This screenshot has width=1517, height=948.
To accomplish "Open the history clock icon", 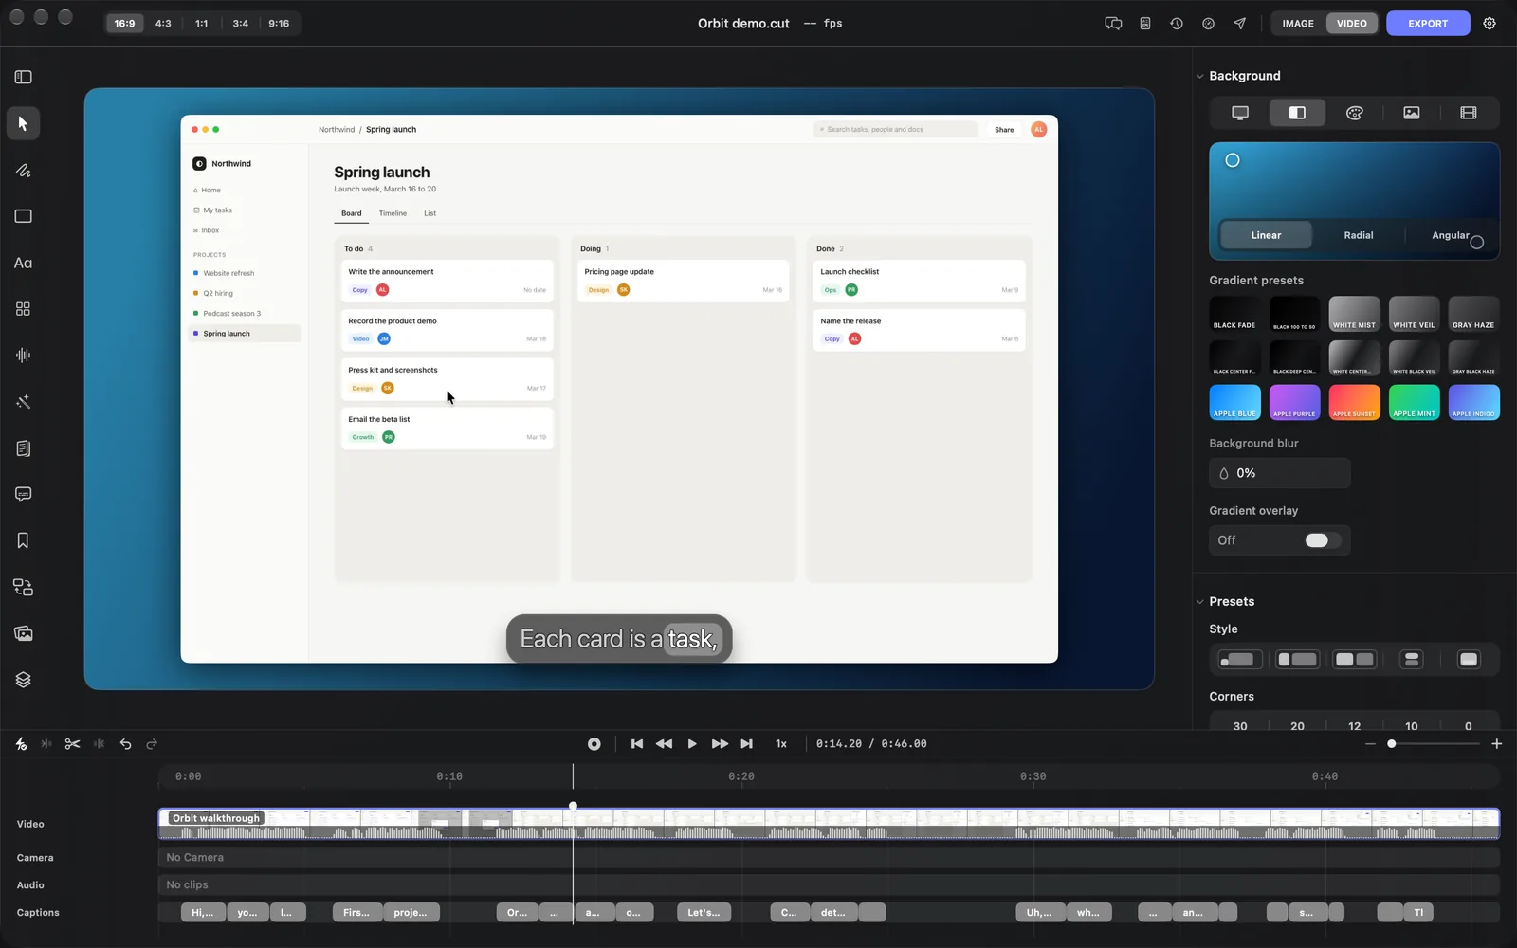I will click(x=1177, y=24).
